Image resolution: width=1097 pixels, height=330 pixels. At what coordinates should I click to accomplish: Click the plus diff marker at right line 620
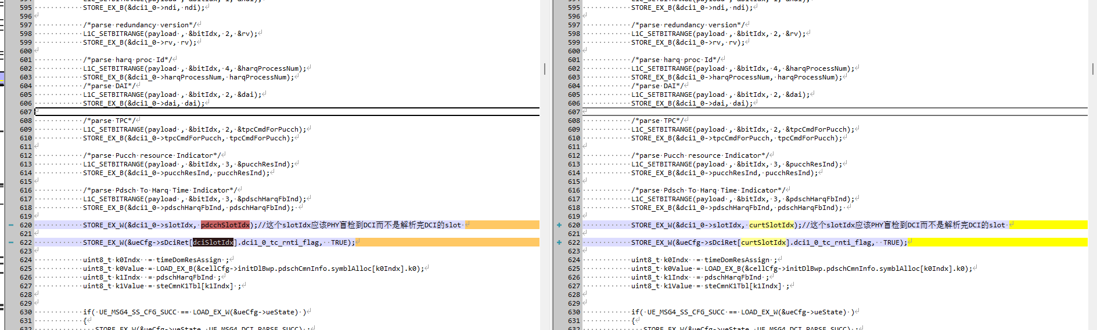click(x=559, y=225)
